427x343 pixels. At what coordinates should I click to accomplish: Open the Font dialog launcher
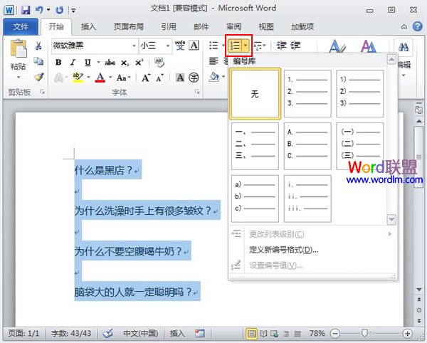coord(197,92)
